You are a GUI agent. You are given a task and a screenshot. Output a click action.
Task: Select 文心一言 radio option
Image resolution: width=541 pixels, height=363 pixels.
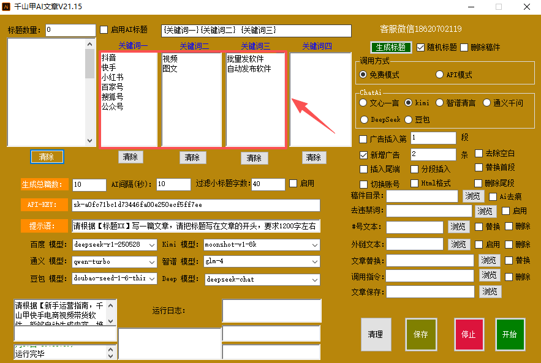pos(363,103)
